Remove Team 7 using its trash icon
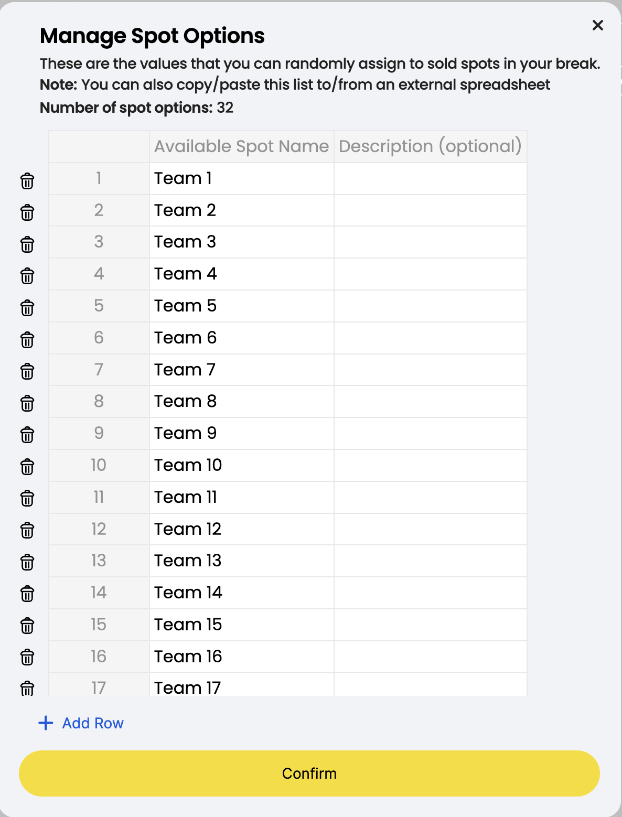622x817 pixels. [x=27, y=371]
